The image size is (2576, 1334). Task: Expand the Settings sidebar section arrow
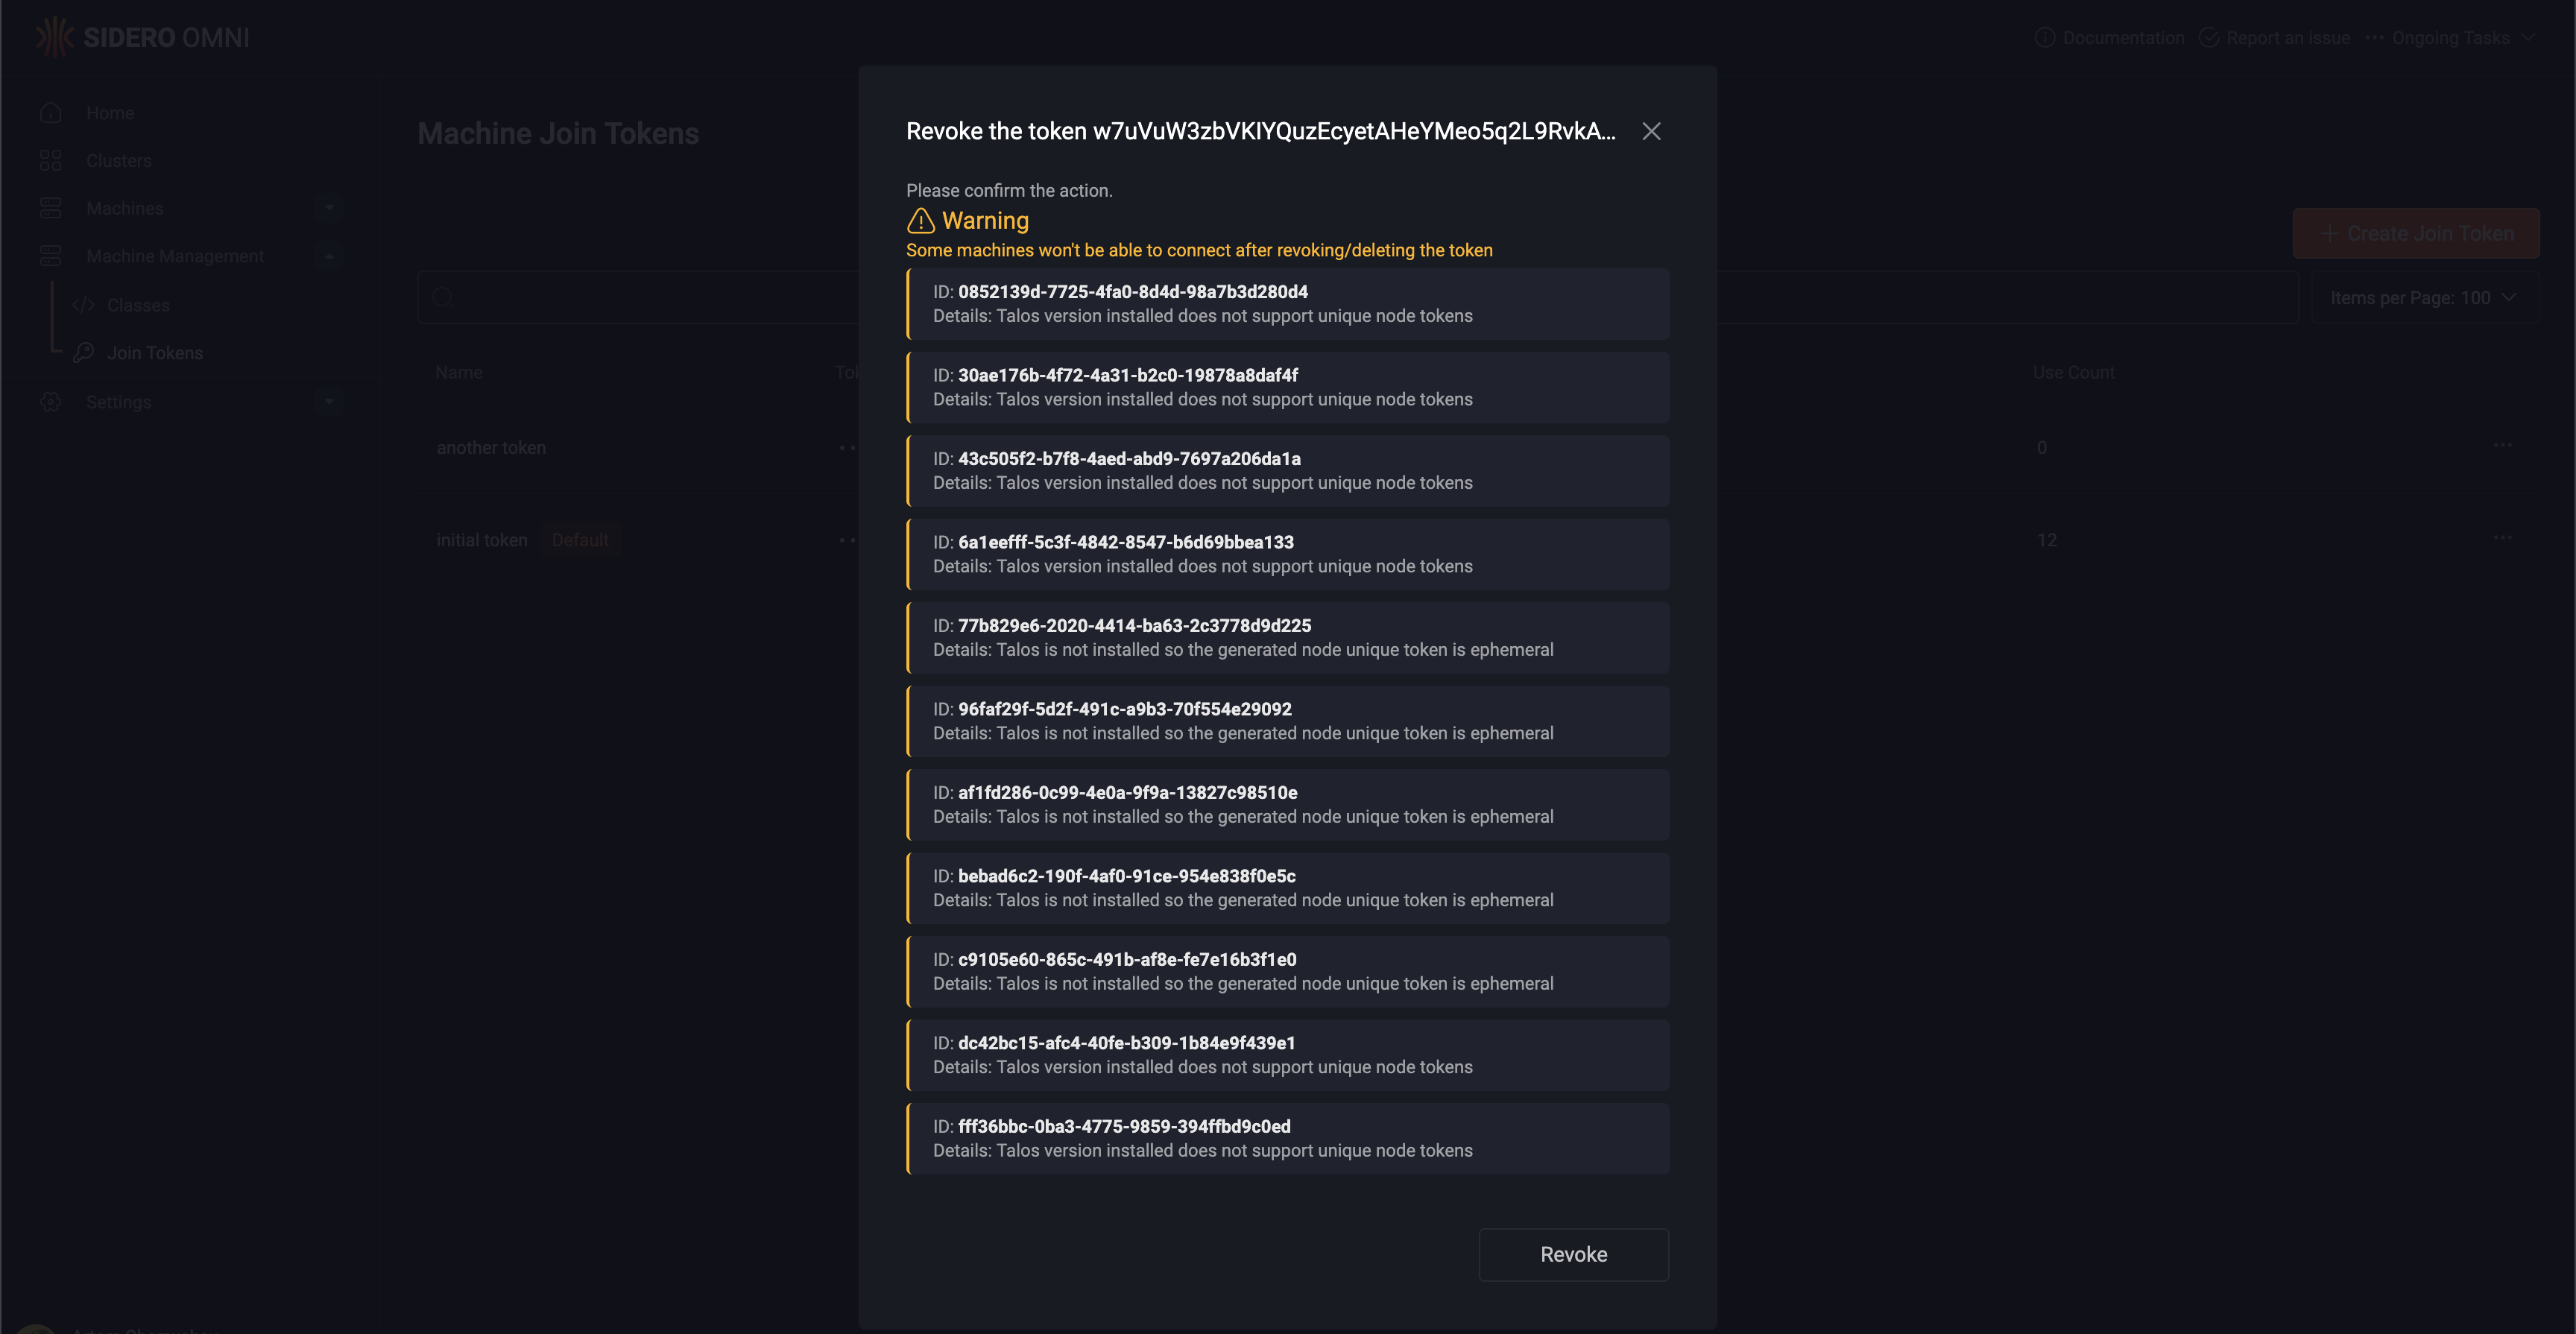pos(329,402)
